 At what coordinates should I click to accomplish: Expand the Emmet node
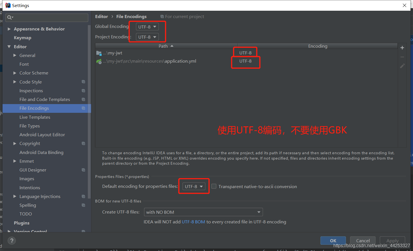(x=15, y=161)
